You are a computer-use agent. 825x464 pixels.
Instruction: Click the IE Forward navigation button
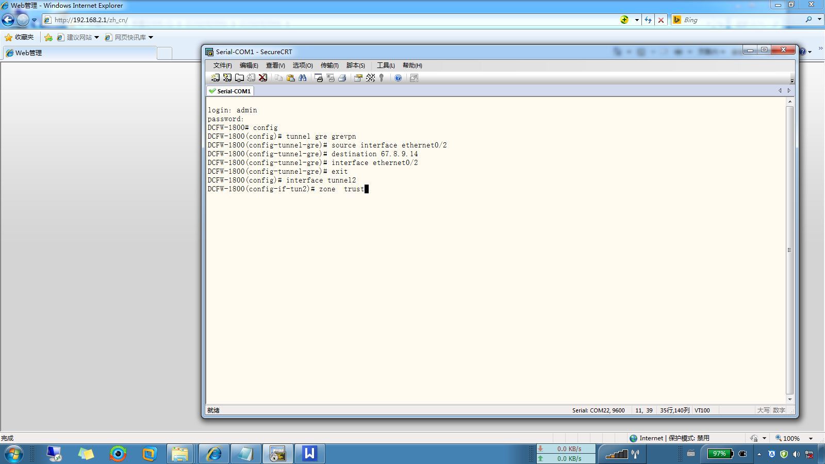[23, 20]
